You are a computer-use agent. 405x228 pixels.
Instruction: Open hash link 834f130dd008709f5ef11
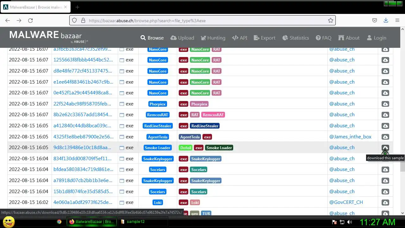point(83,159)
